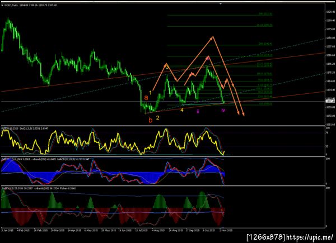Click the 26 Aug 2015 date label
This screenshot has height=243, width=336.
point(176,231)
